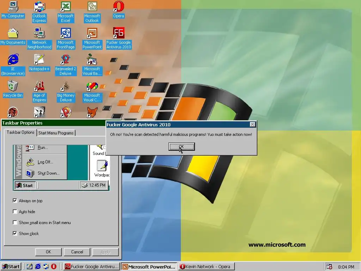Select the gray clock-face desktop shortcut

(x=39, y=113)
